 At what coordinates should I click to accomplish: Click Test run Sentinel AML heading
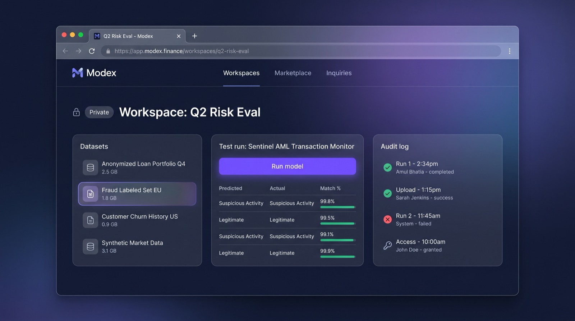click(287, 147)
